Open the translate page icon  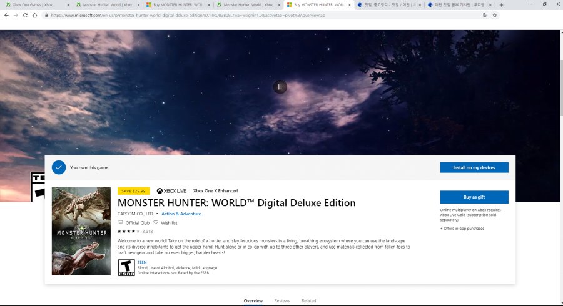point(485,16)
